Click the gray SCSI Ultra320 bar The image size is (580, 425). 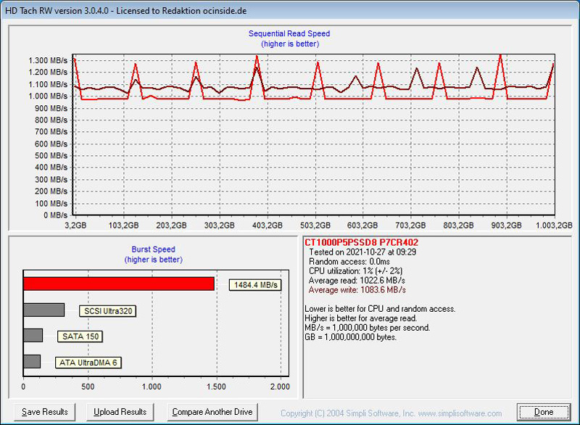pos(44,310)
